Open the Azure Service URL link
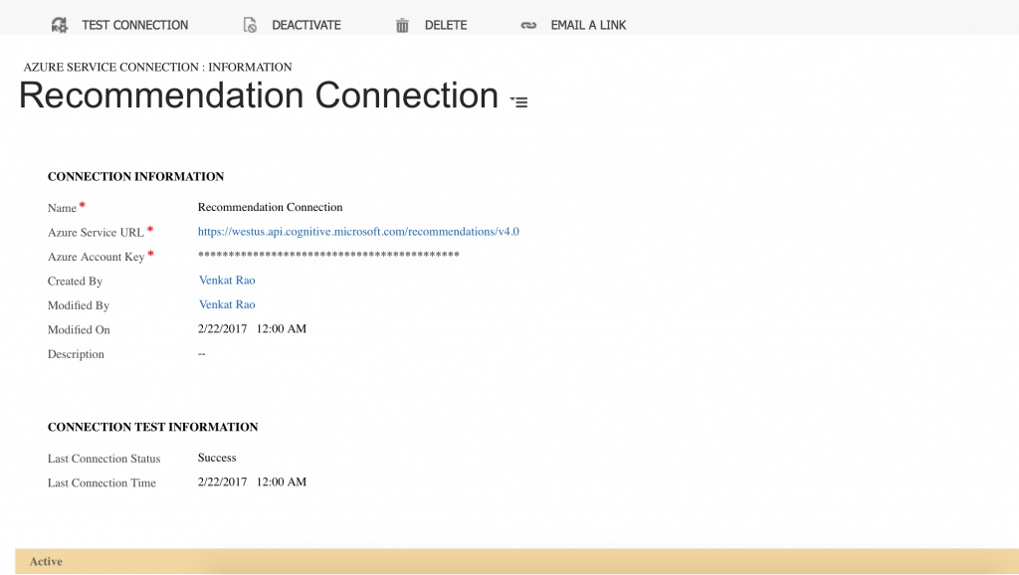Image resolution: width=1019 pixels, height=575 pixels. [x=358, y=232]
